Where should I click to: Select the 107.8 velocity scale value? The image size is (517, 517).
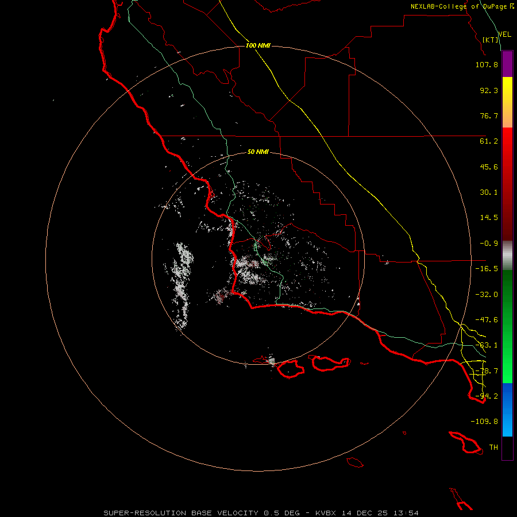tap(487, 64)
